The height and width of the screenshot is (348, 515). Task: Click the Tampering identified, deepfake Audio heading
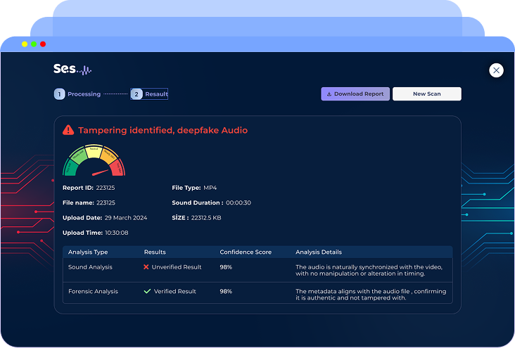click(163, 130)
